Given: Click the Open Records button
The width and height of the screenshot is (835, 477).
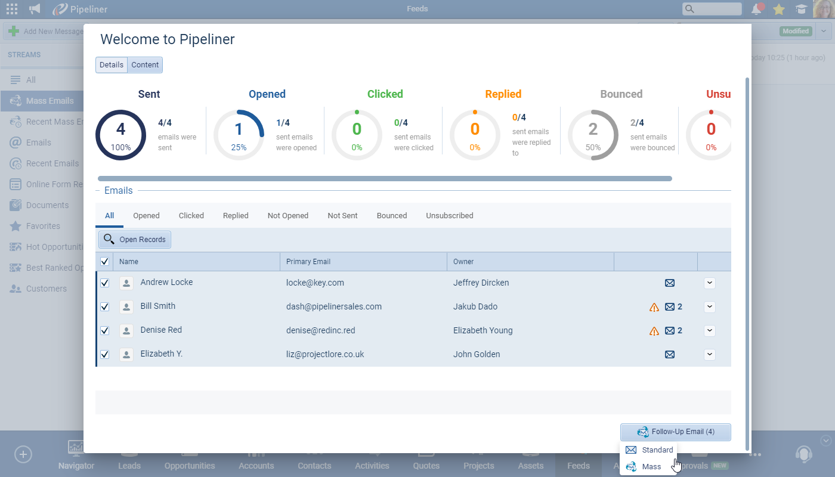Looking at the screenshot, I should click(x=135, y=240).
